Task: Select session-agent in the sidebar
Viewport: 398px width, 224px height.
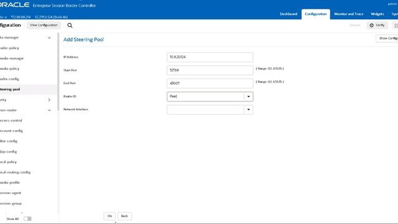Action: tap(11, 193)
